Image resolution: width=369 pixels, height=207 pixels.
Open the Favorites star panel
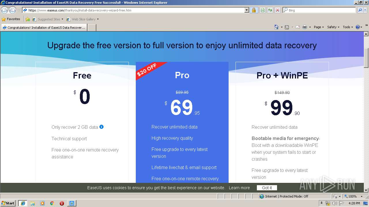(11, 19)
